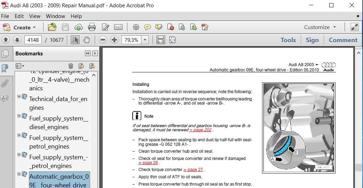Open the Create dropdown arrow
The image size is (363, 188).
(34, 27)
